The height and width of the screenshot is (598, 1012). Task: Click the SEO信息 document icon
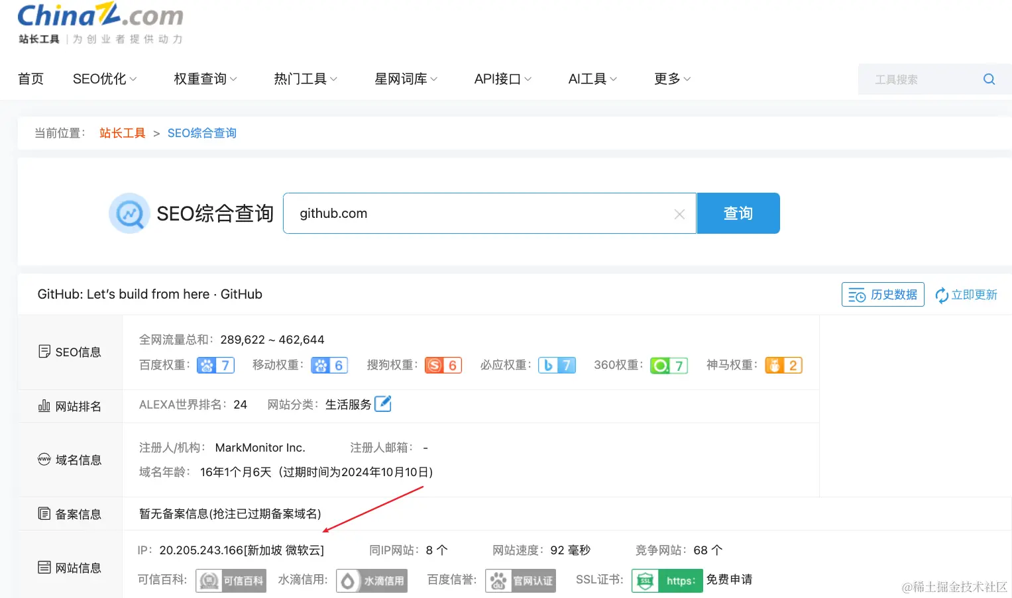tap(44, 352)
